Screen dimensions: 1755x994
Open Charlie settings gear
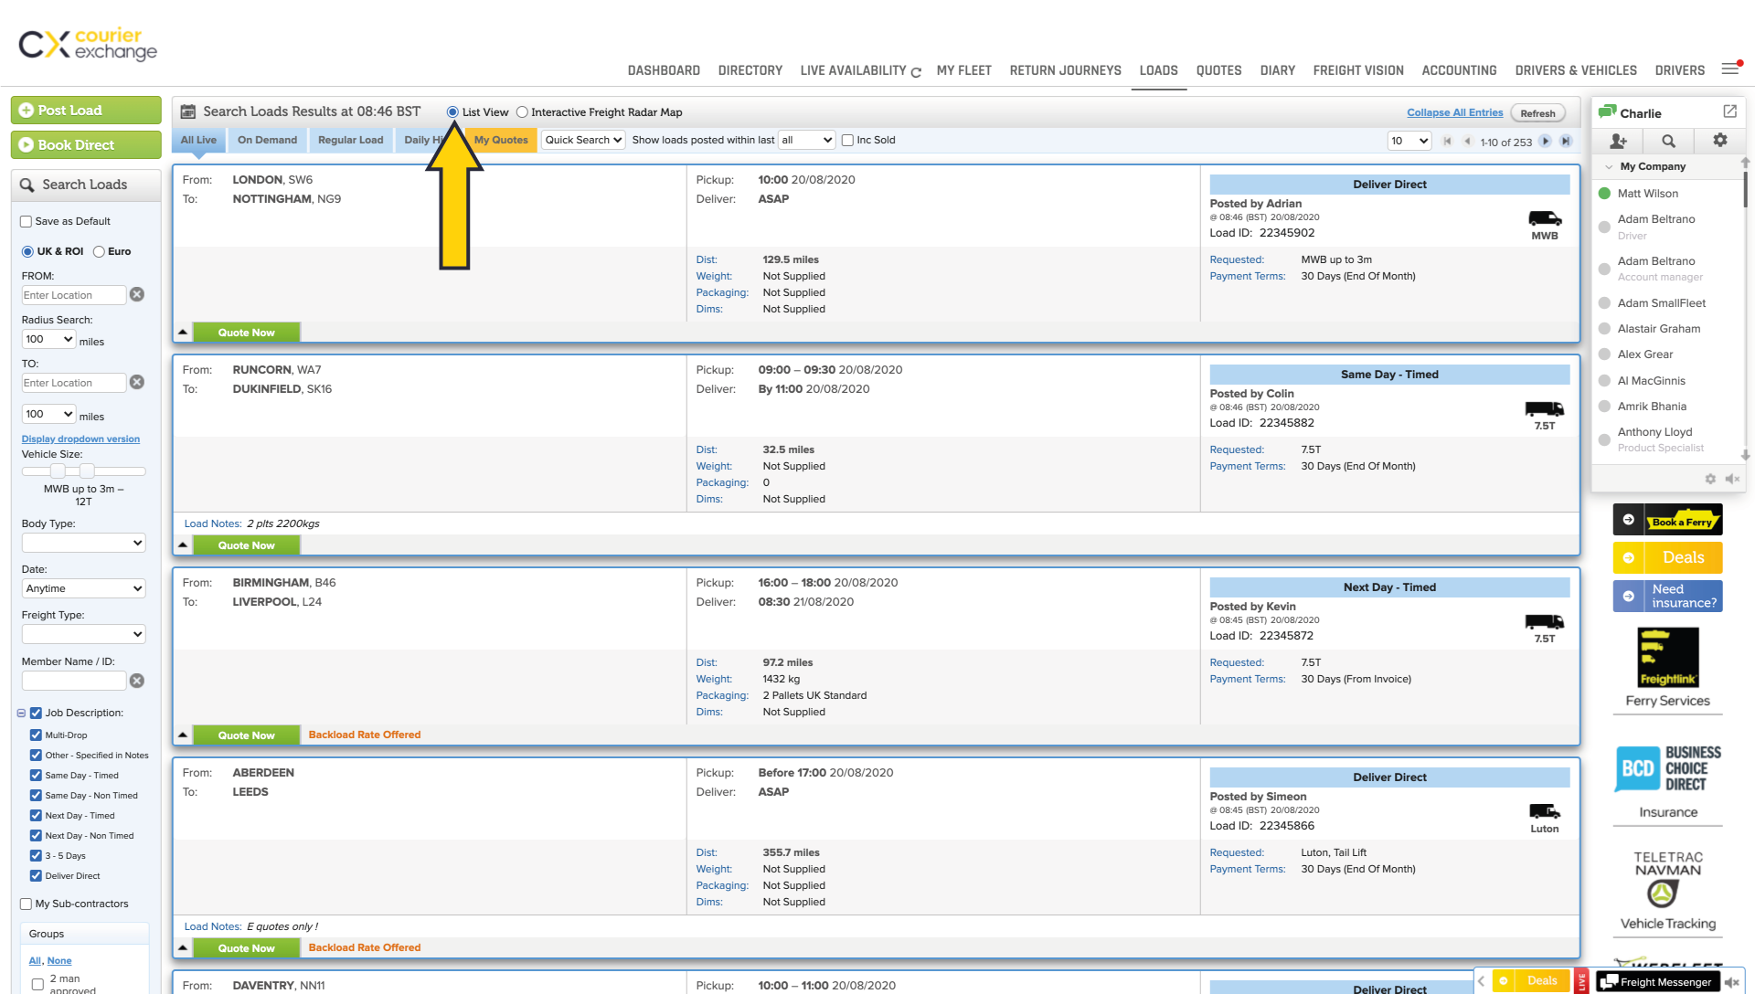click(x=1720, y=141)
